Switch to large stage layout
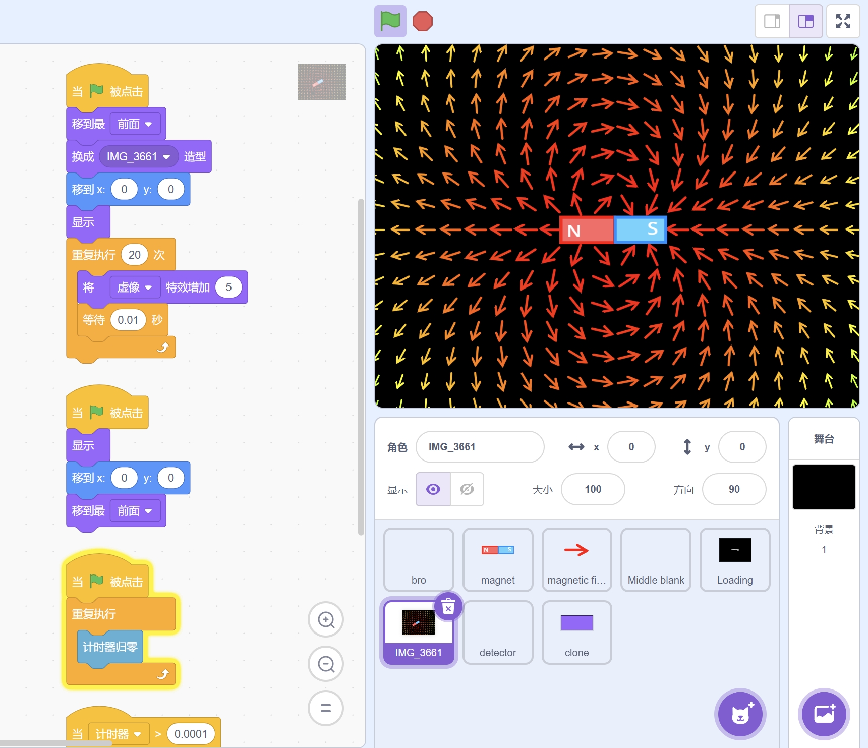868x748 pixels. [805, 21]
